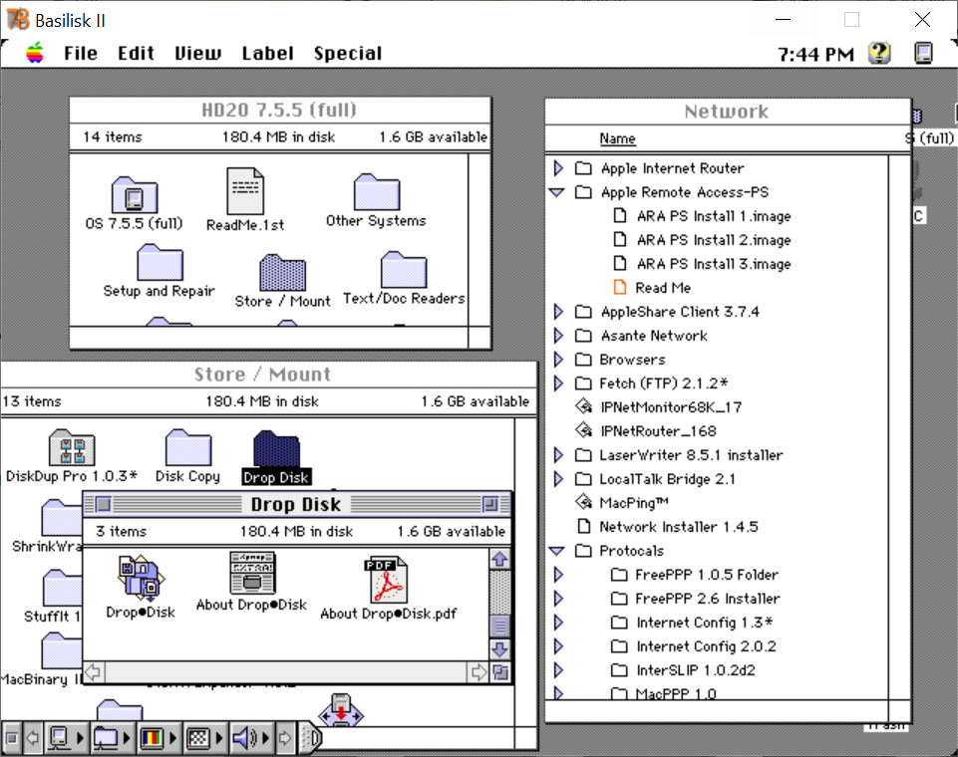Screen dimensions: 958x757
Task: Expand the InterSLIP 1.0.2d2 folder
Action: point(558,669)
